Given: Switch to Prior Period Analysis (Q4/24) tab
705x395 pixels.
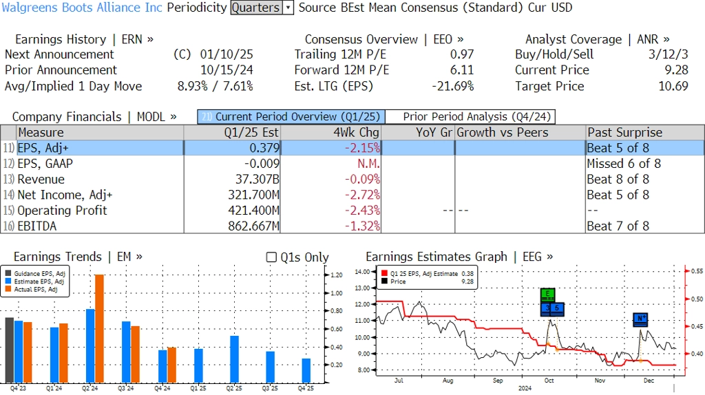Looking at the screenshot, I should [470, 117].
